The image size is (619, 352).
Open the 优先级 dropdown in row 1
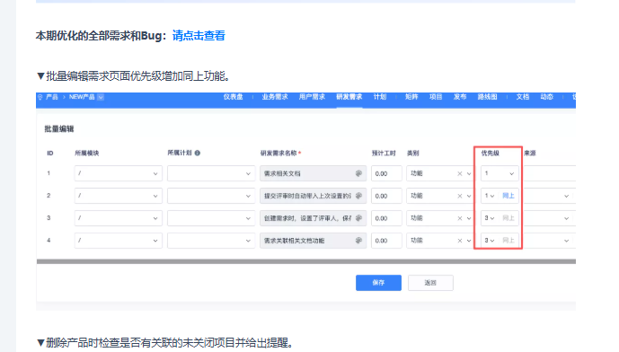coord(500,173)
